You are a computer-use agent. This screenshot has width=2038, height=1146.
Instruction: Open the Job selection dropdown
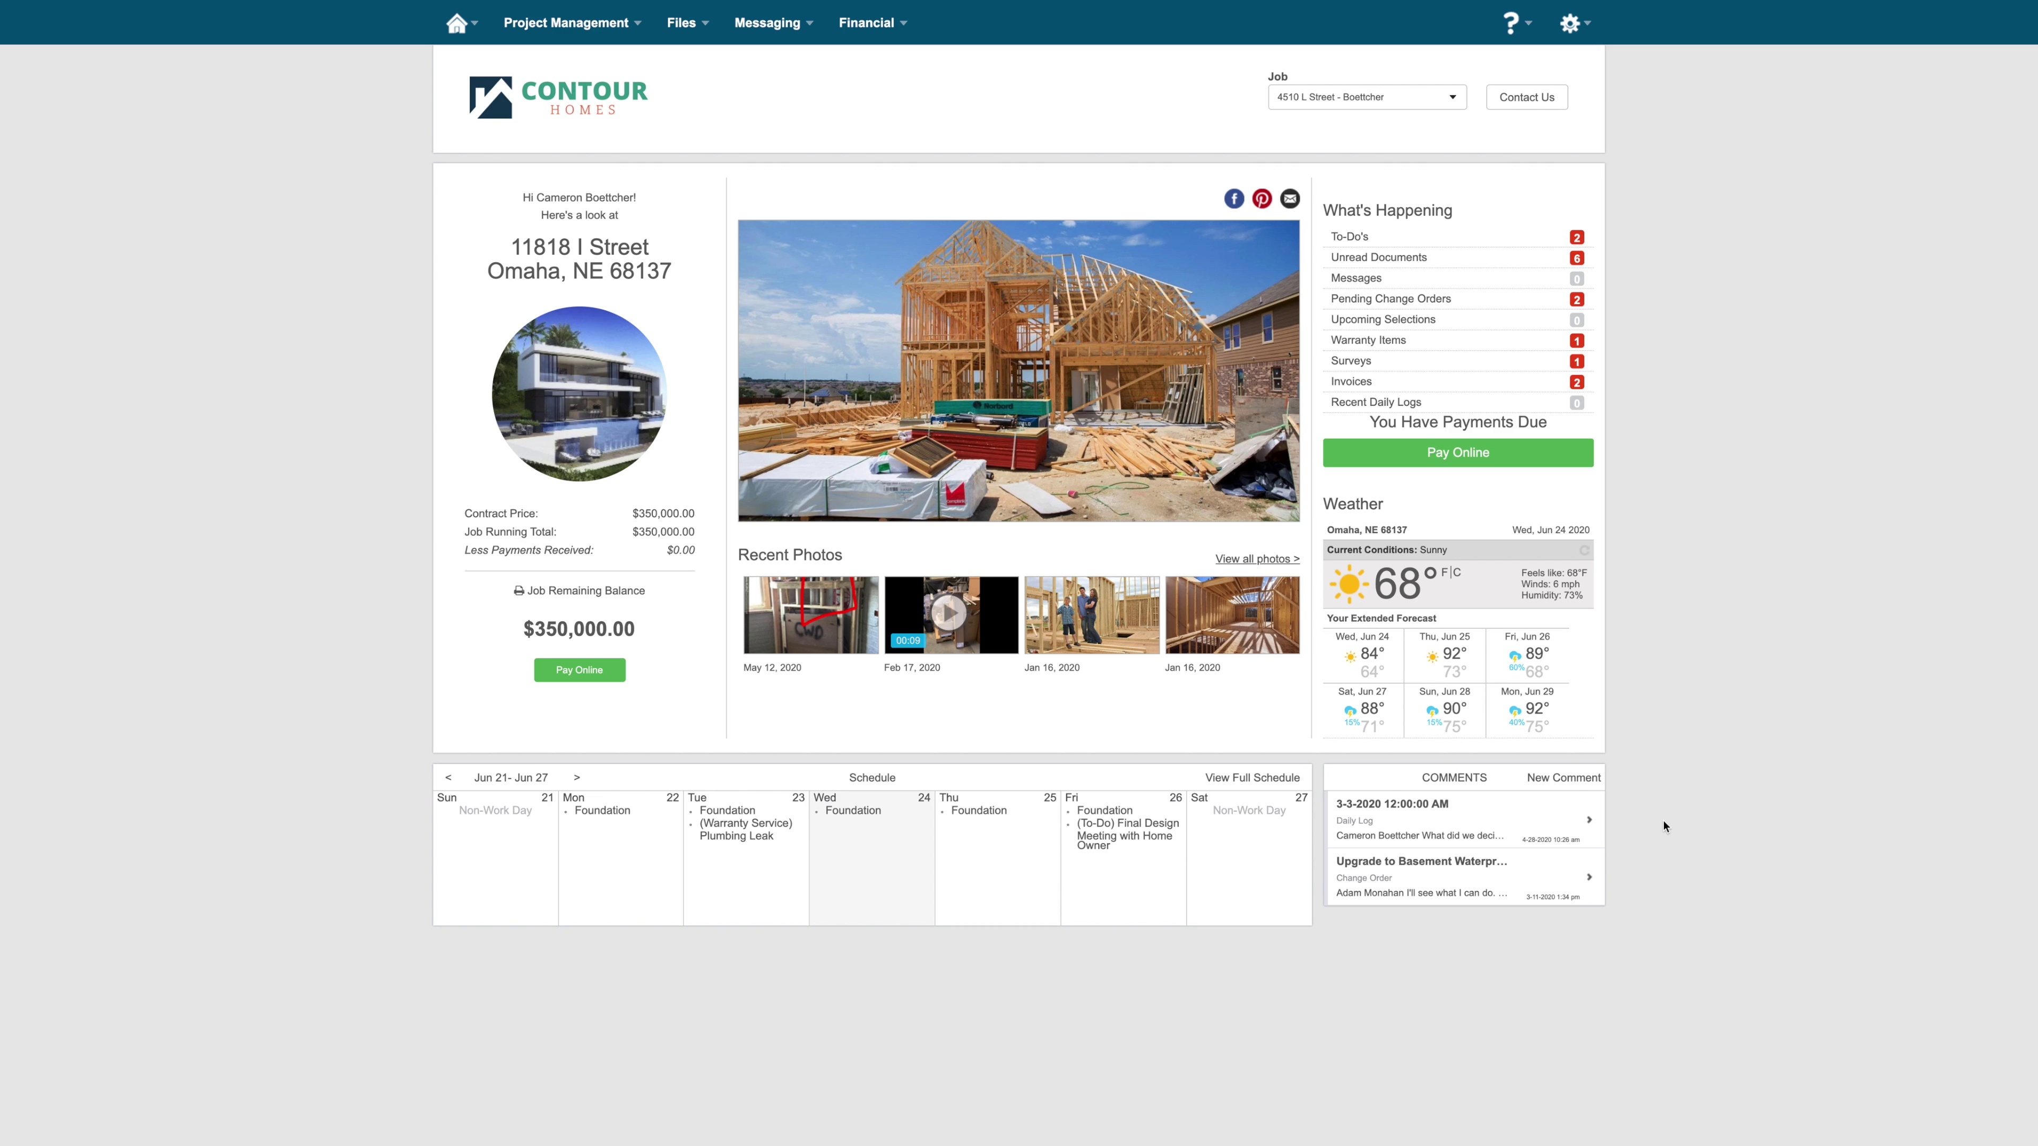[x=1366, y=97]
